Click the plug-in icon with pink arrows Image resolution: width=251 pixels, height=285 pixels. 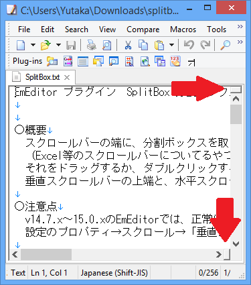point(68,61)
